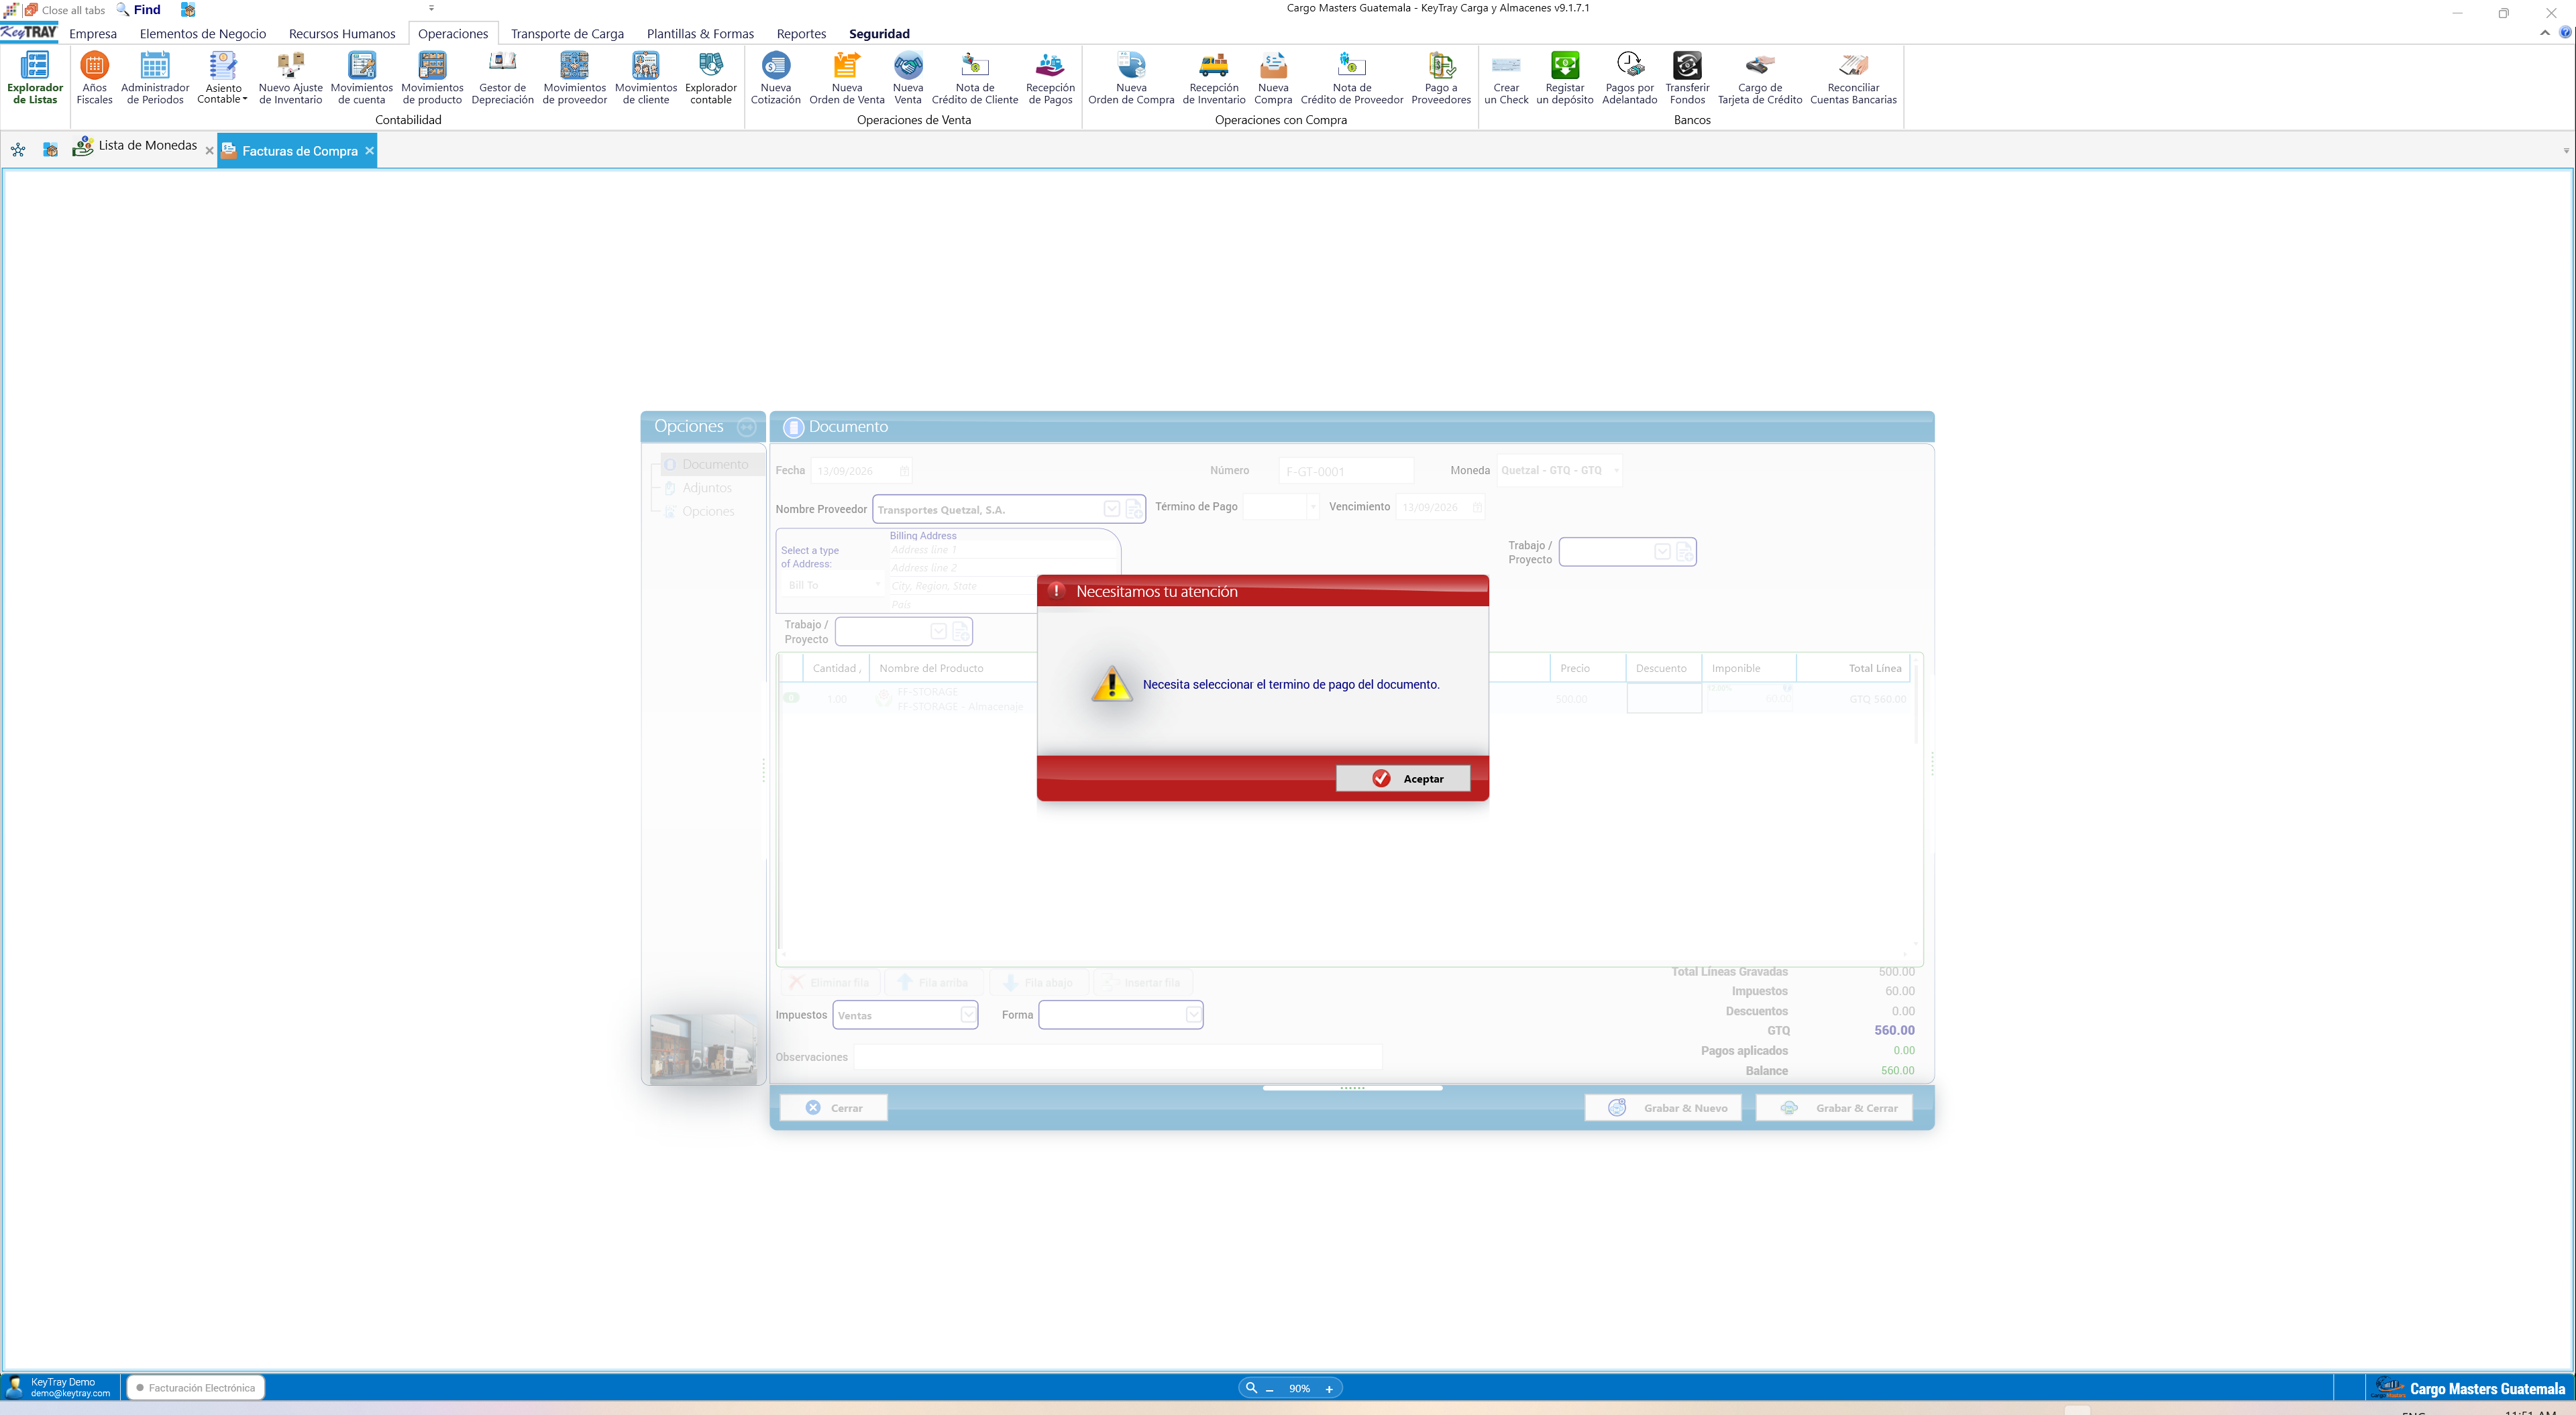The height and width of the screenshot is (1415, 2576).
Task: Click Grabar & Cerrar button
Action: click(1835, 1108)
